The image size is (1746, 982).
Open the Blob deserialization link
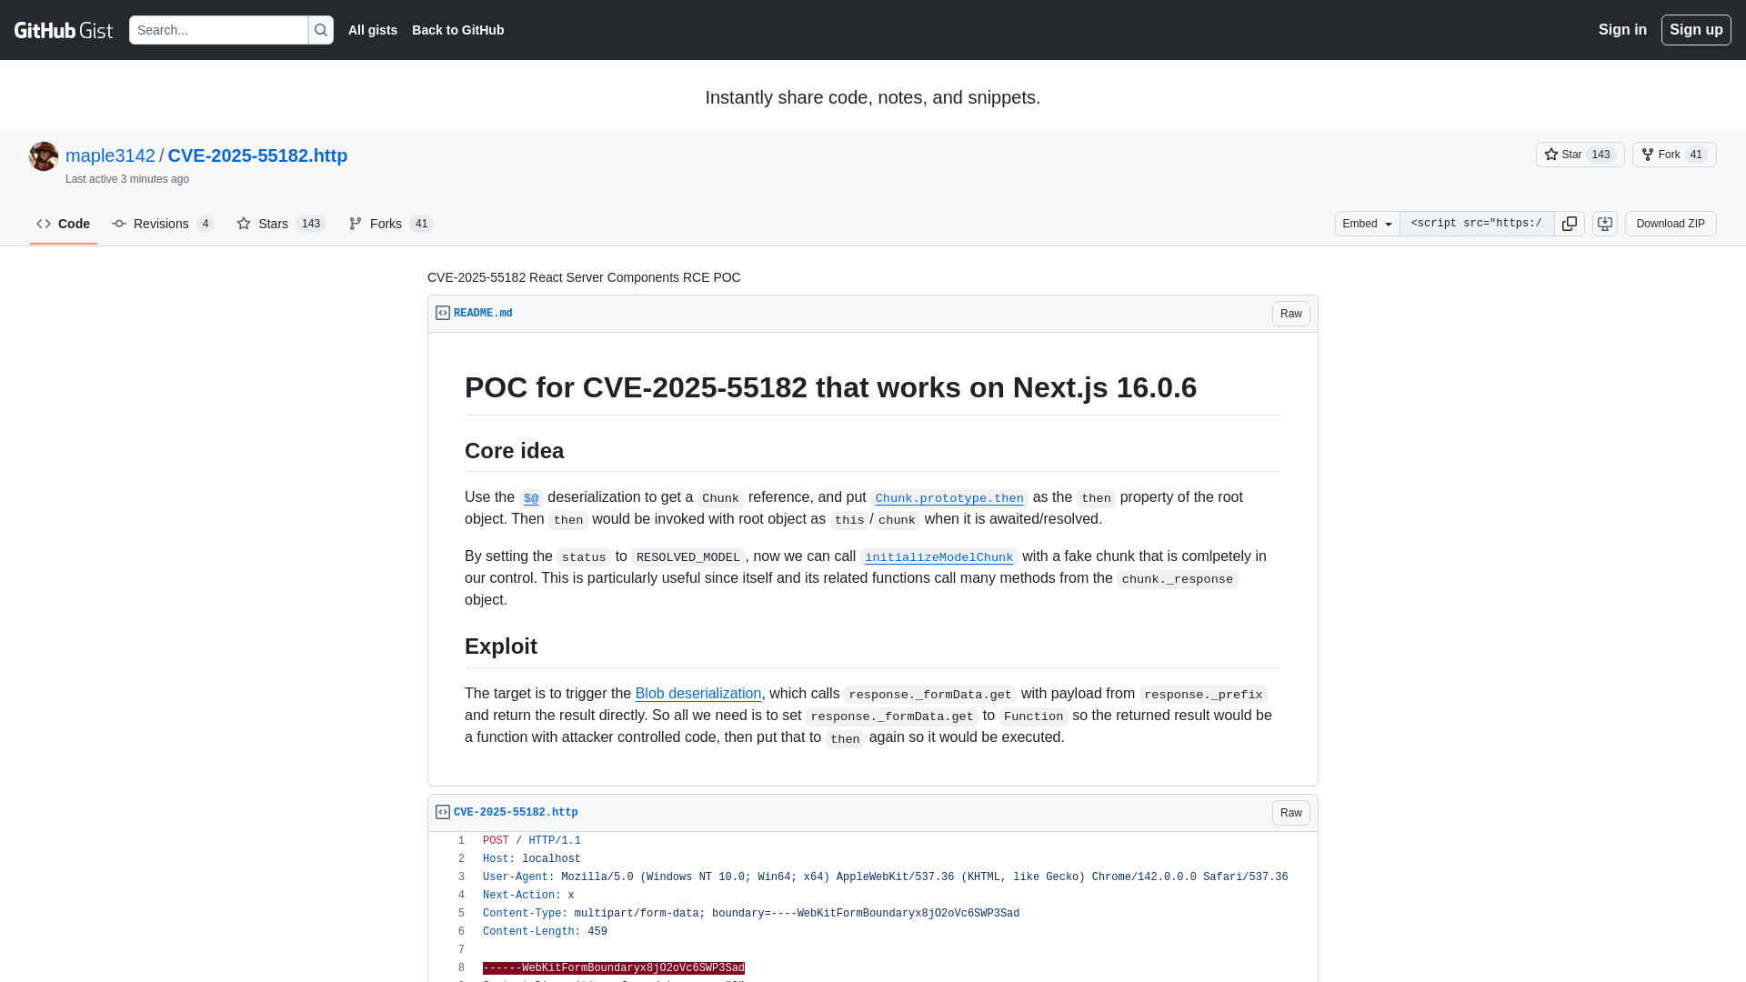tap(698, 693)
